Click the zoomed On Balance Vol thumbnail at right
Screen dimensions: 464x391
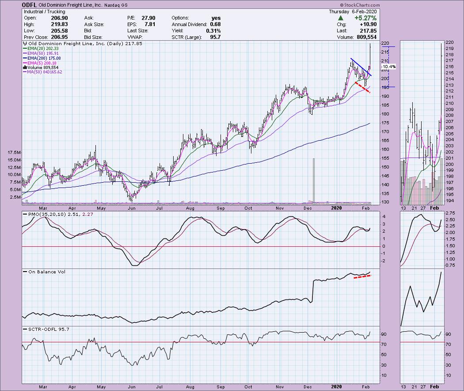coord(422,297)
